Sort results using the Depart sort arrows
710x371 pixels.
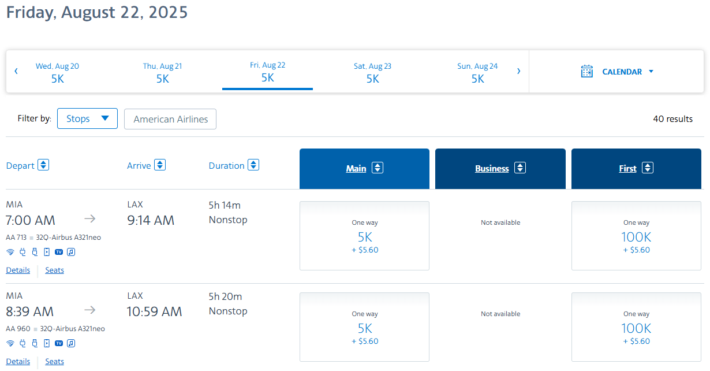pos(44,165)
